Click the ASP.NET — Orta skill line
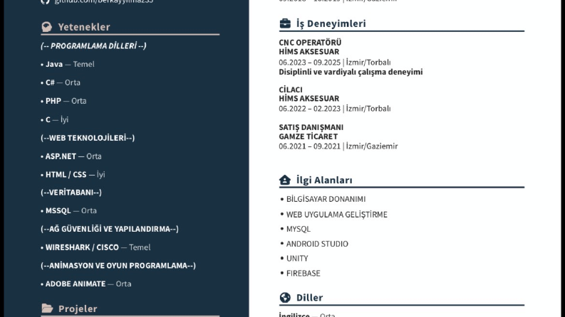This screenshot has width=565, height=317. pos(71,156)
